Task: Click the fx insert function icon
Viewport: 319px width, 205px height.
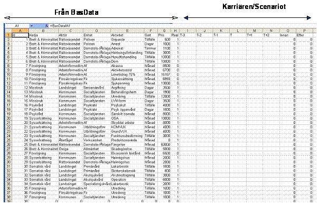Action: 46,26
